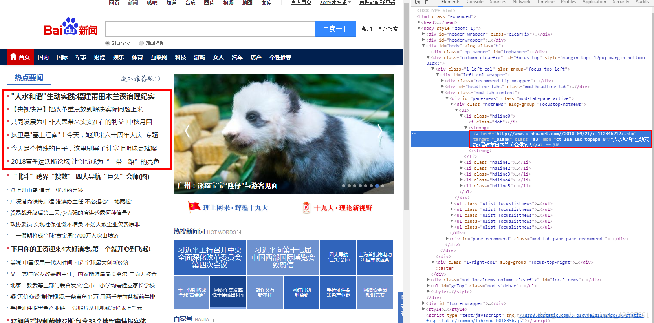Open the Security tab in DevTools
654x323 pixels.
(x=621, y=2)
